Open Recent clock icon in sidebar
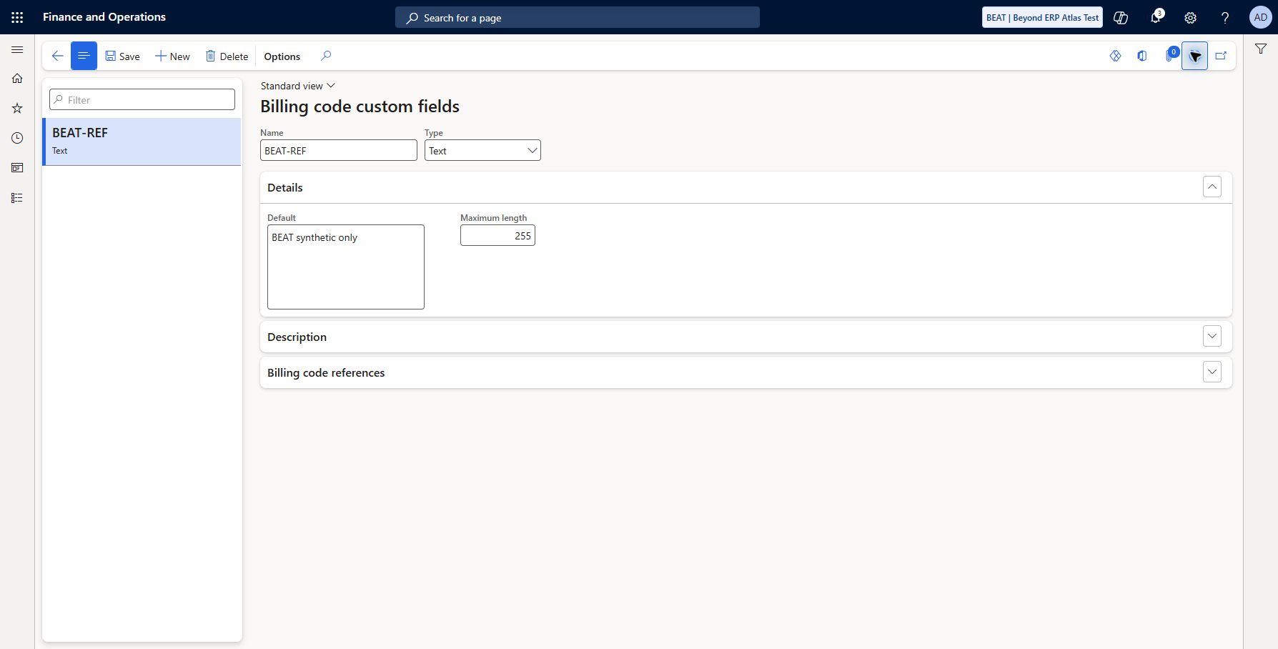This screenshot has width=1278, height=649. 17,138
